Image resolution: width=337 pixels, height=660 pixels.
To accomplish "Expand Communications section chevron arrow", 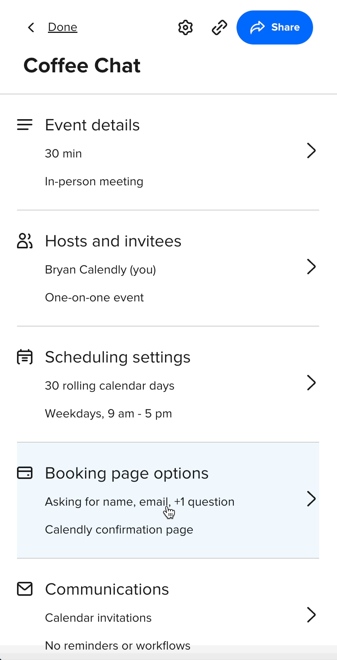I will click(311, 615).
